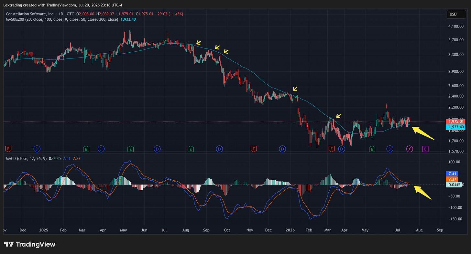The image size is (471, 254).
Task: Click the 2,200.00 price axis label
Action: [456, 107]
